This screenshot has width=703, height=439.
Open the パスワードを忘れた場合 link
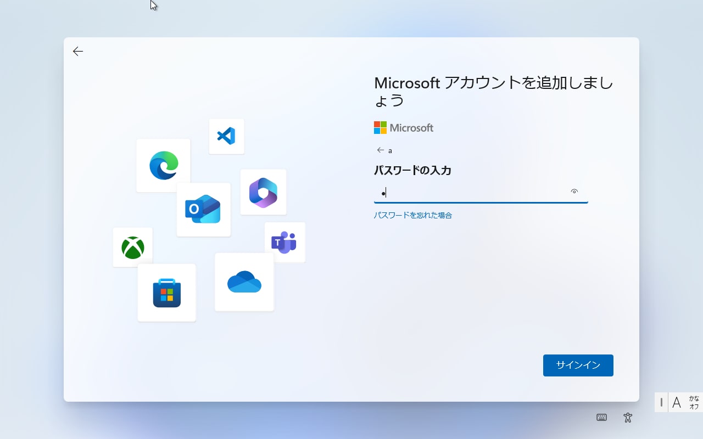(x=413, y=215)
